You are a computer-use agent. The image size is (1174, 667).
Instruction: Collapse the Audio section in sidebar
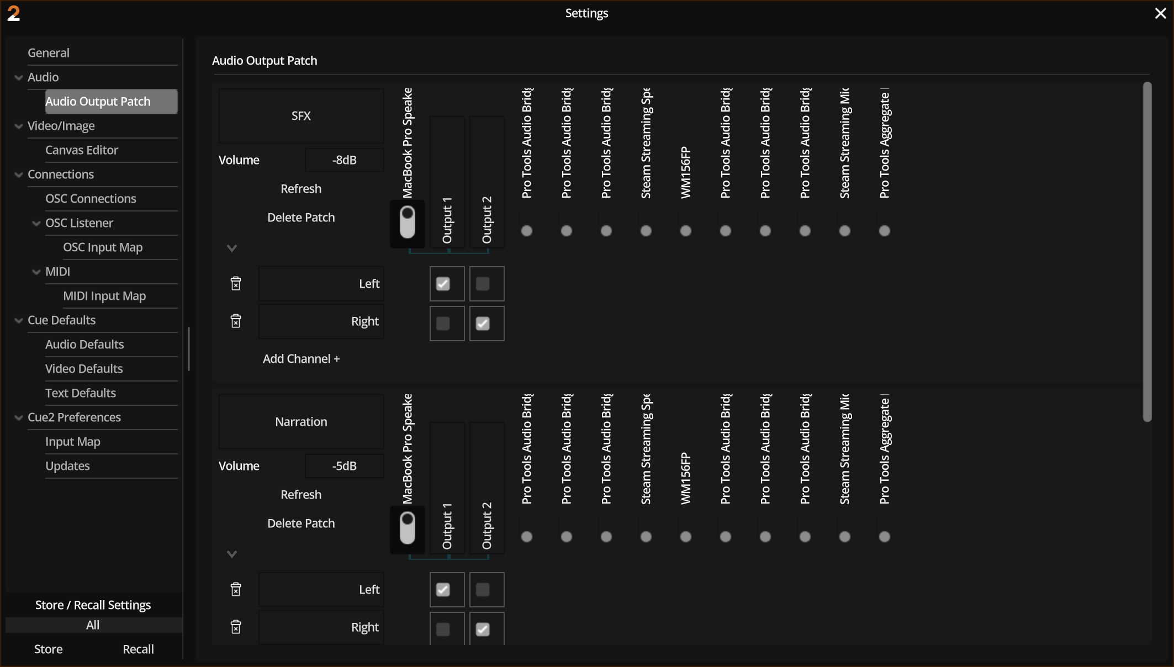(x=19, y=78)
